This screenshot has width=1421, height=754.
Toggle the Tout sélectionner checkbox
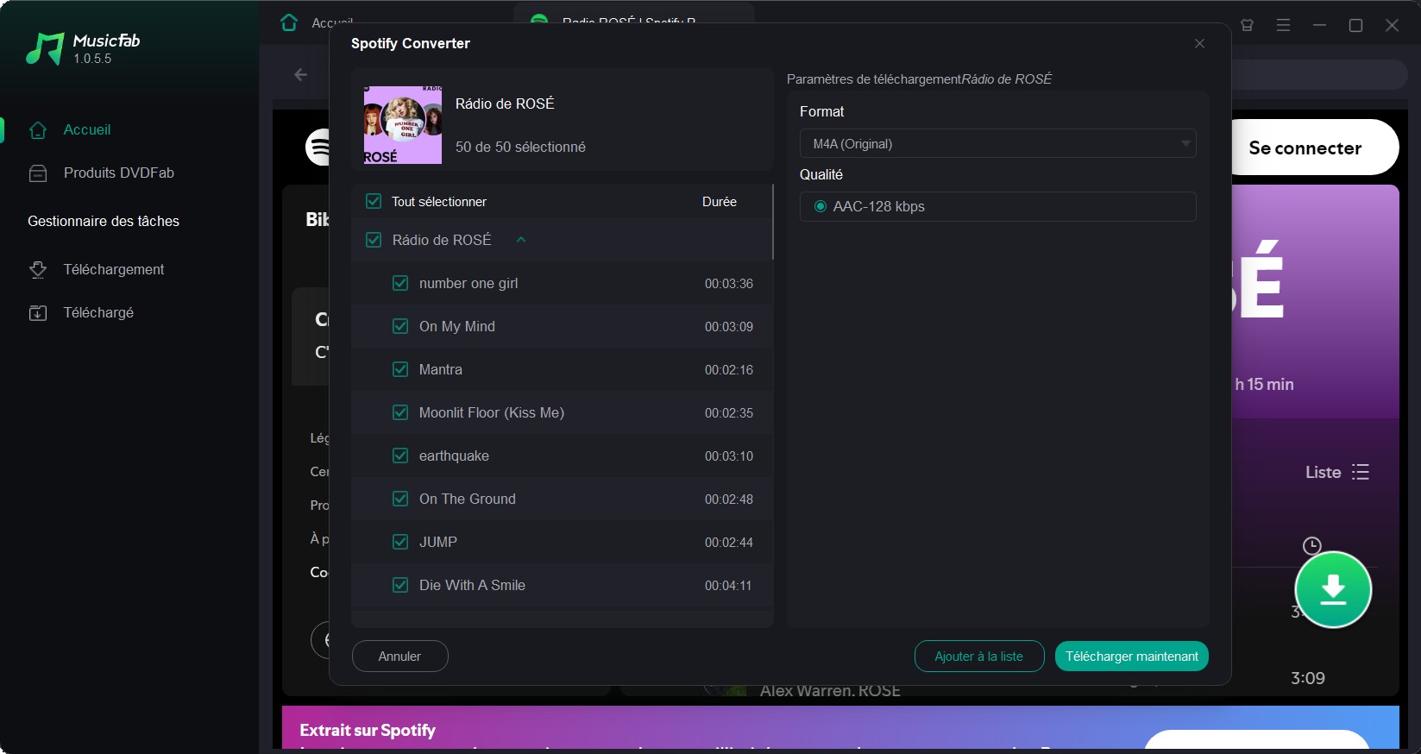[374, 201]
